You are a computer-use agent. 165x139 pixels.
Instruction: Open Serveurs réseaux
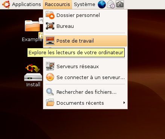point(86,66)
